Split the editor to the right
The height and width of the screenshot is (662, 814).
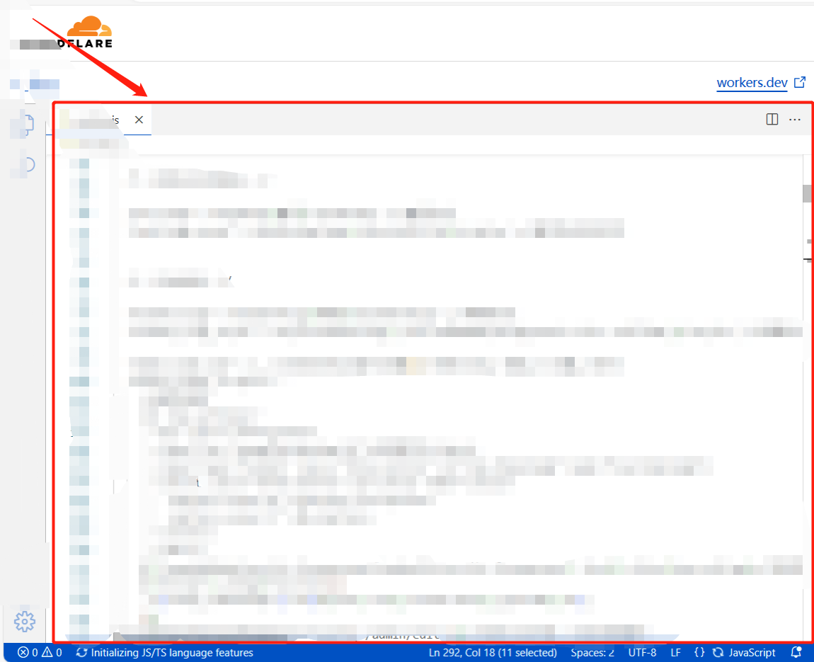pos(772,120)
